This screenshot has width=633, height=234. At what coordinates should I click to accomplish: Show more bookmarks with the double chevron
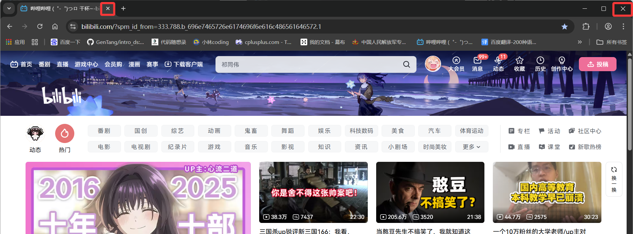pos(580,42)
